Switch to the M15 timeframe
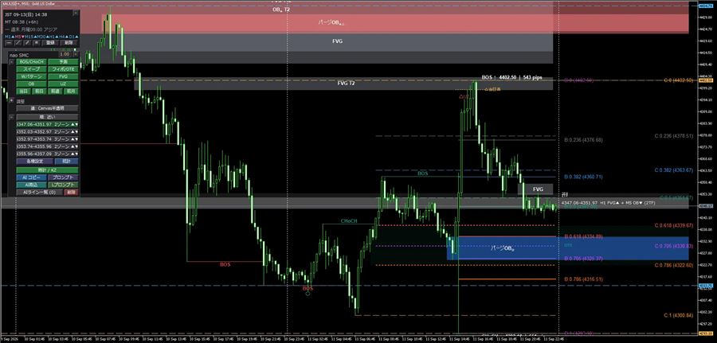This screenshot has height=343, width=717. 30,37
